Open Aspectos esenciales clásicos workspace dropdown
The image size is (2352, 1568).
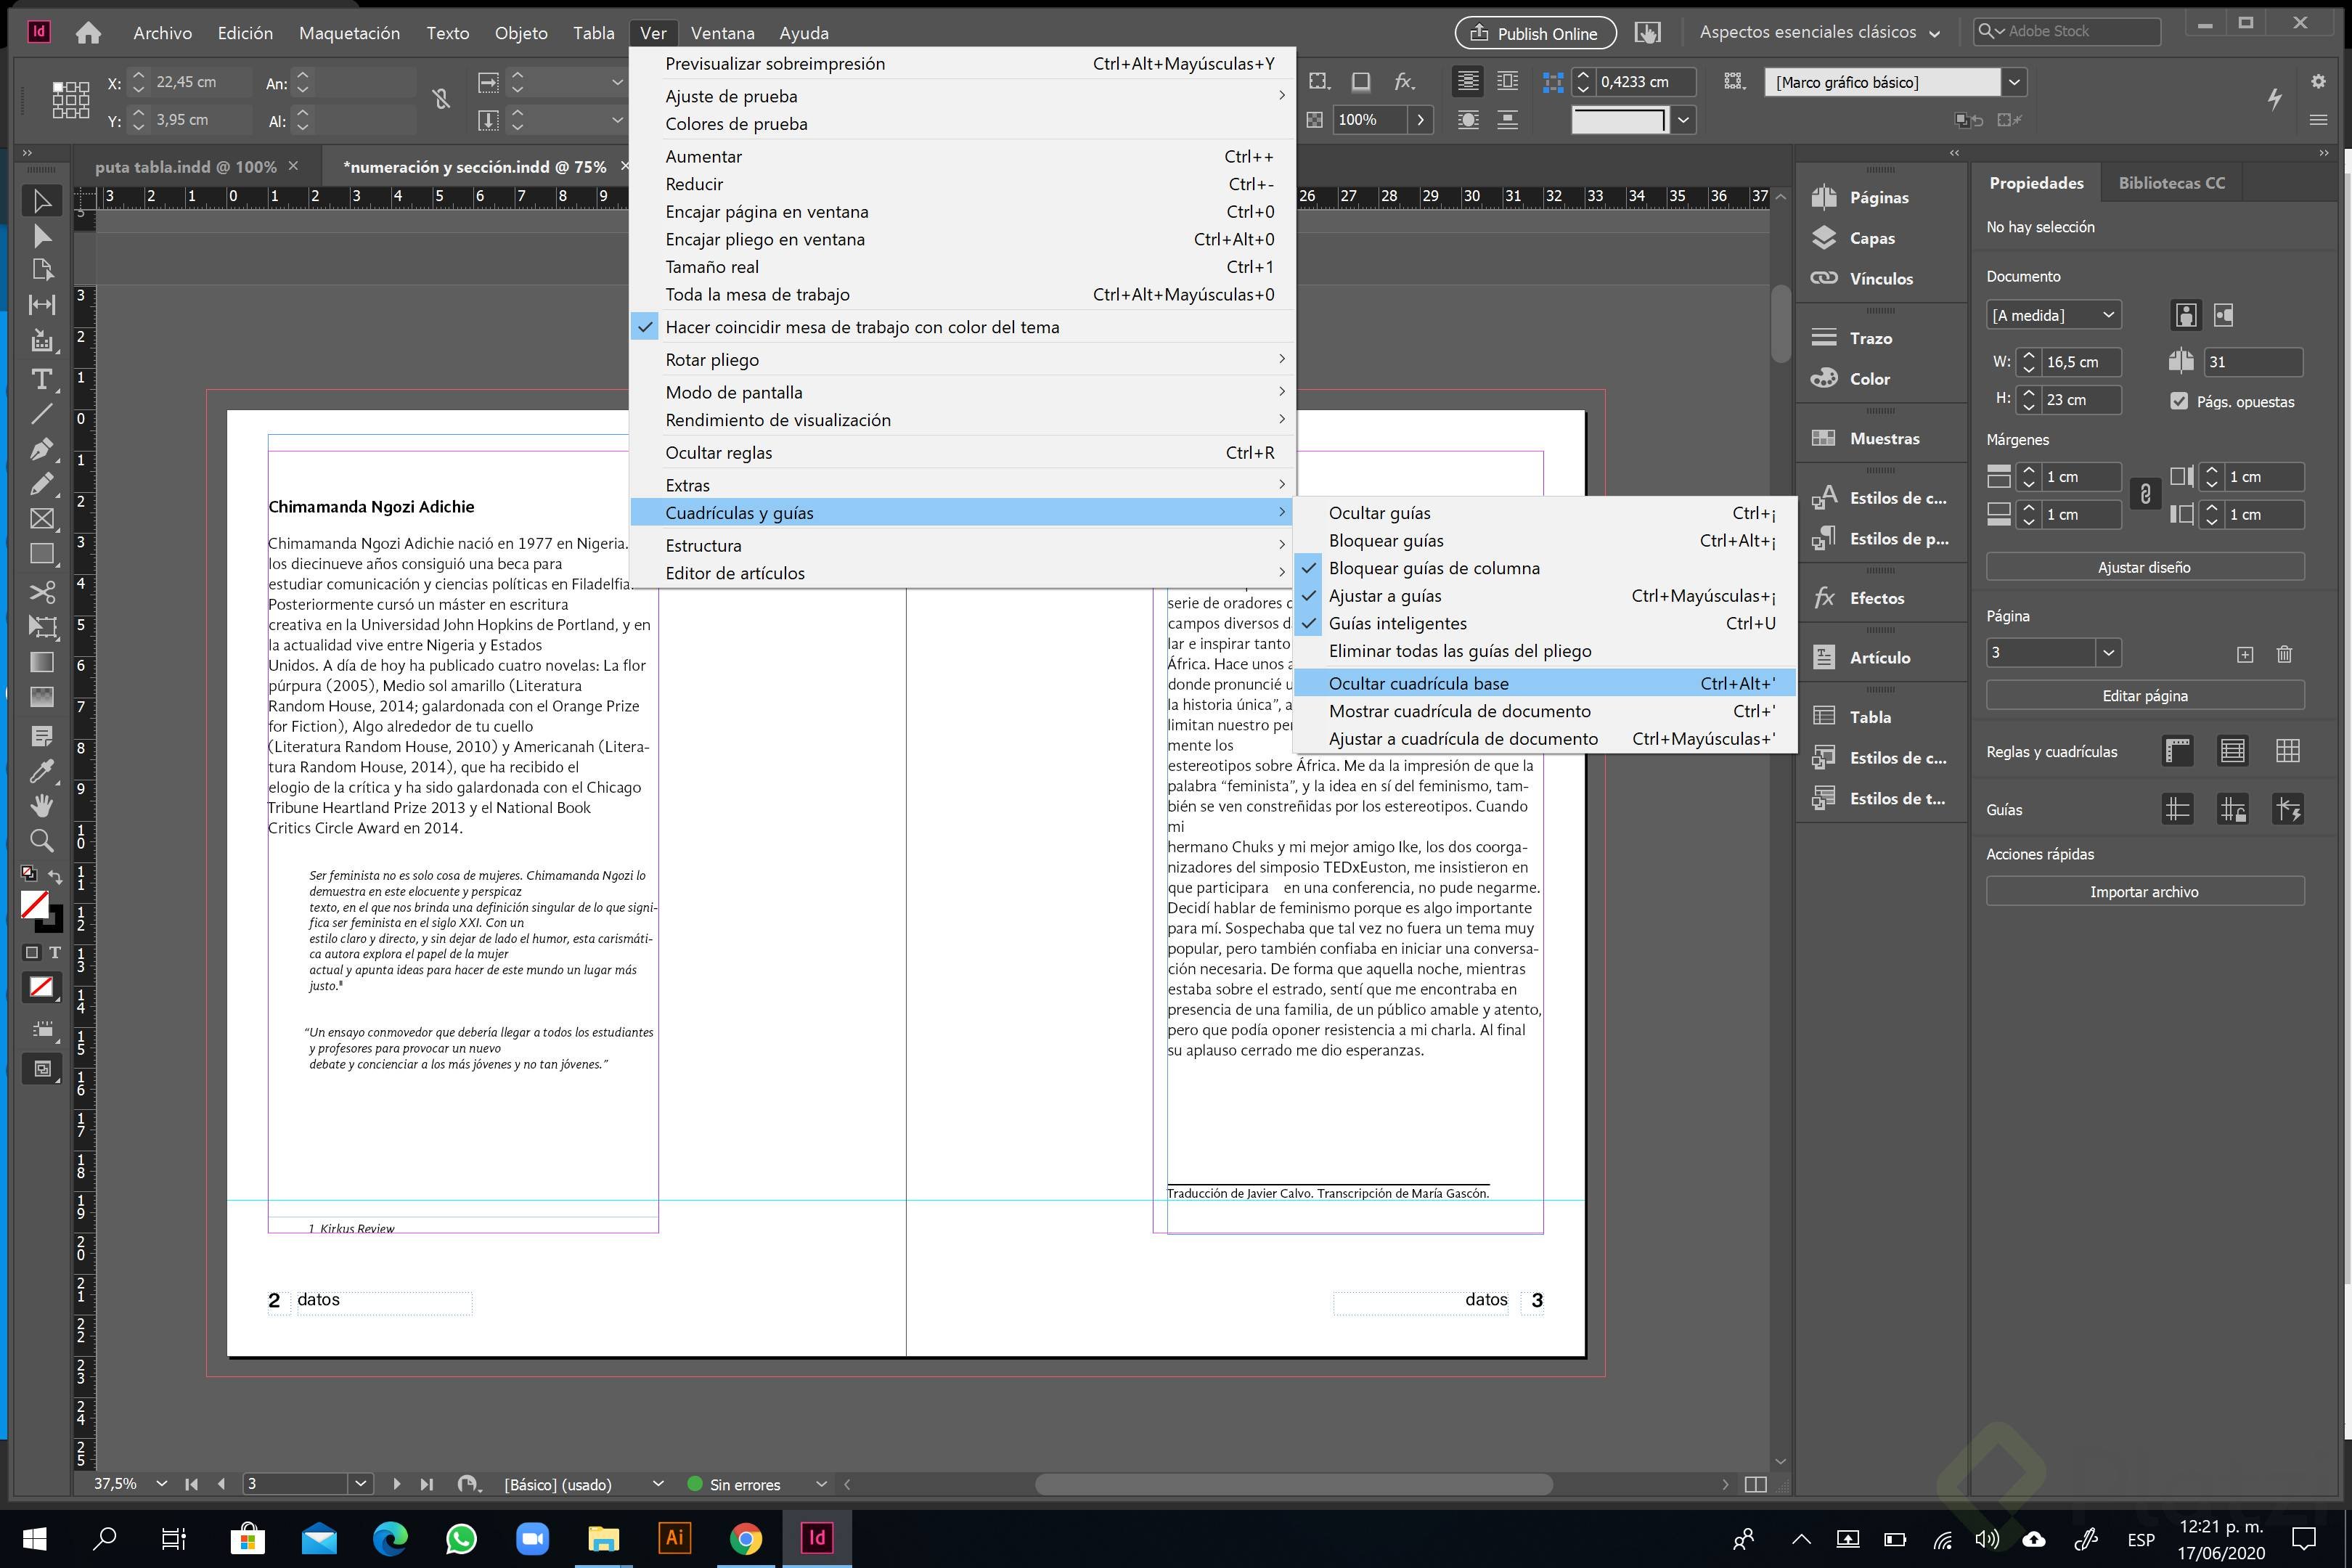tap(1820, 32)
